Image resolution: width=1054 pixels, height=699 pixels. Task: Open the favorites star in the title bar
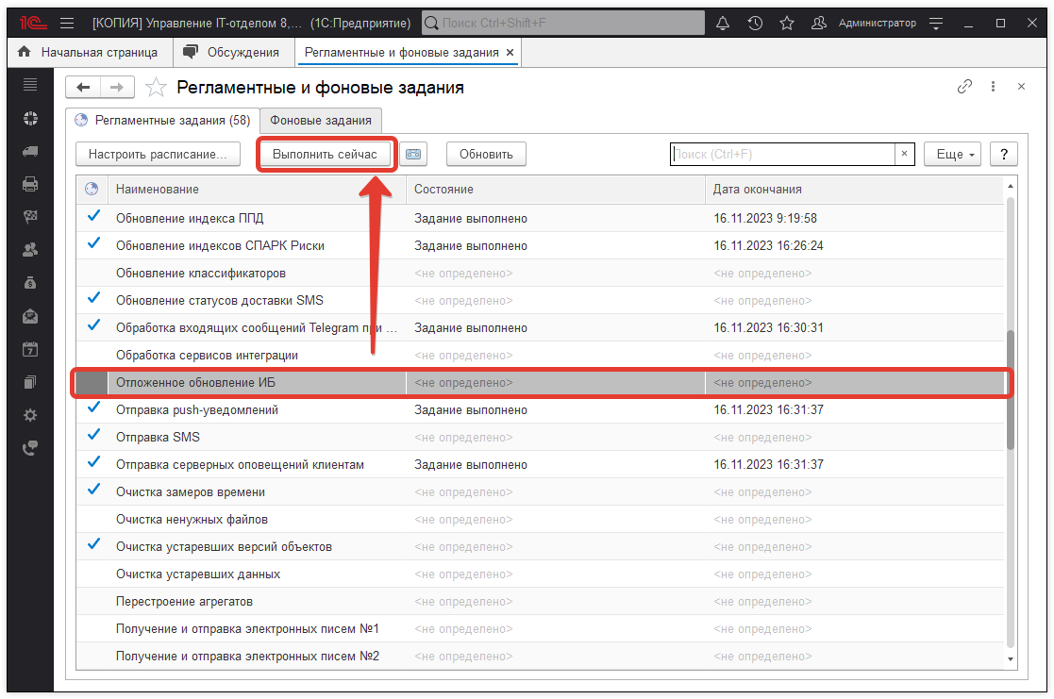coord(787,22)
